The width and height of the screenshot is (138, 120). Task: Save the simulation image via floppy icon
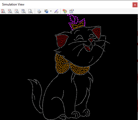(x=46, y=11)
